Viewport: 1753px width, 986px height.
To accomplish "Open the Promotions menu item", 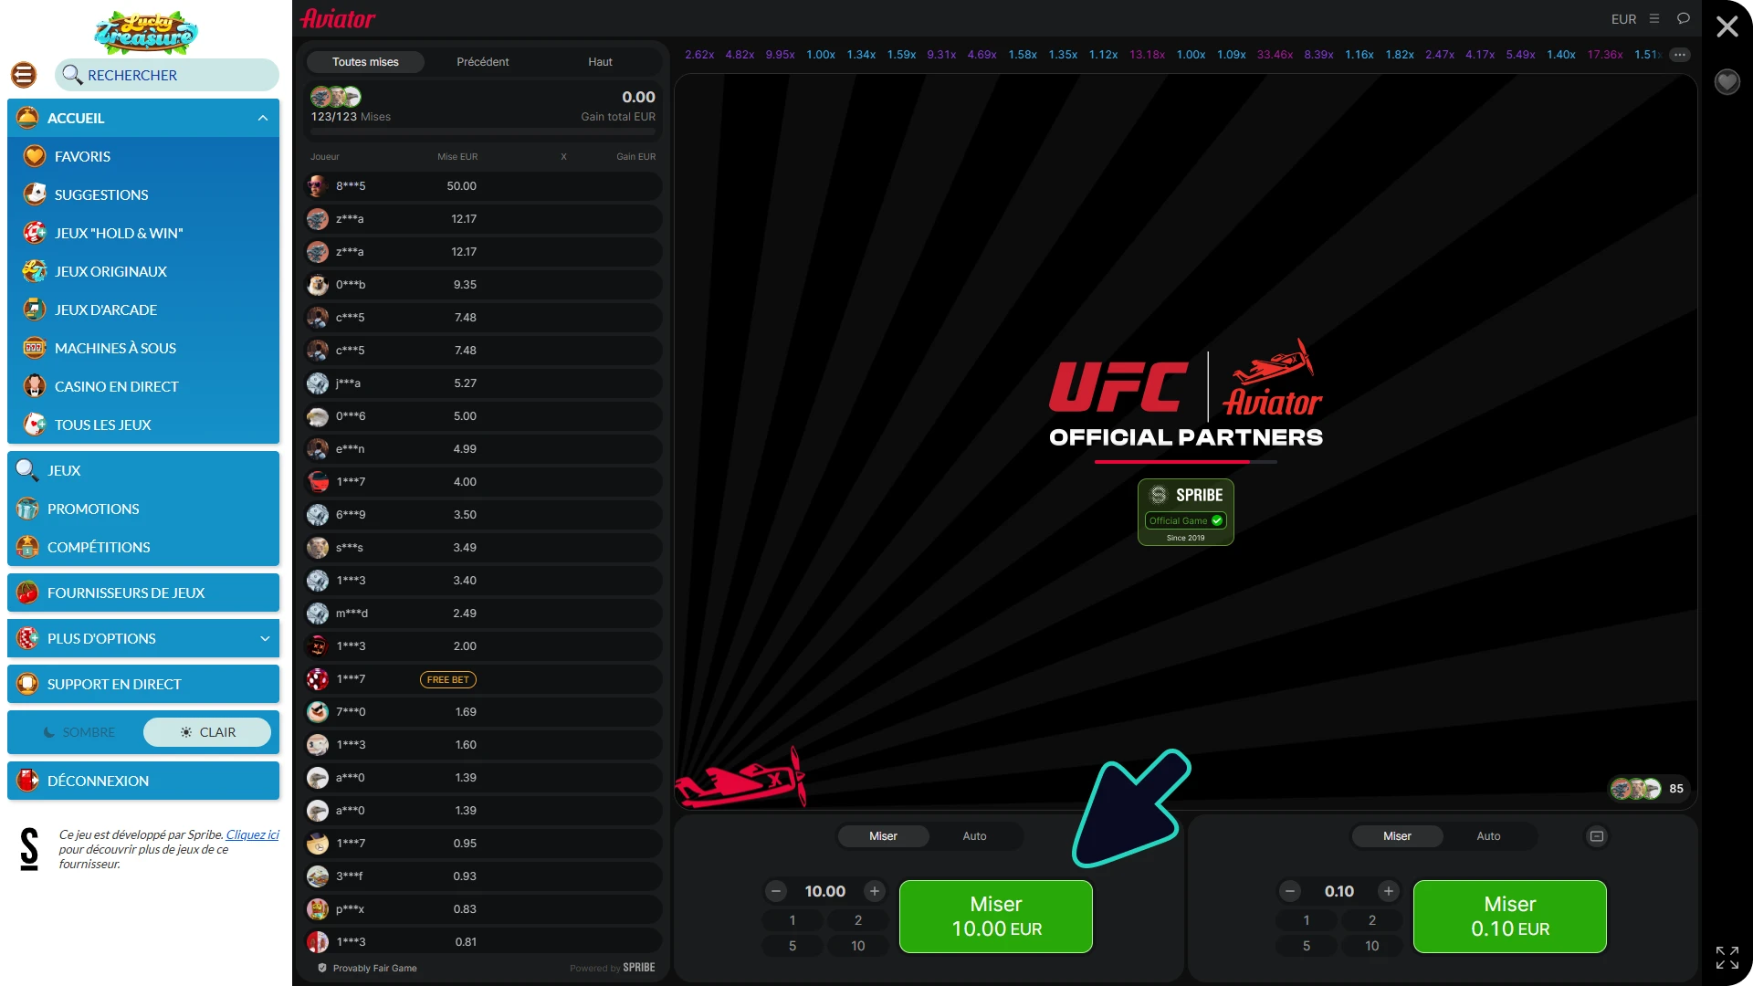I will tap(143, 509).
